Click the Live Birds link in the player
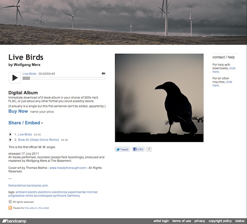The image size is (247, 224). point(29,74)
